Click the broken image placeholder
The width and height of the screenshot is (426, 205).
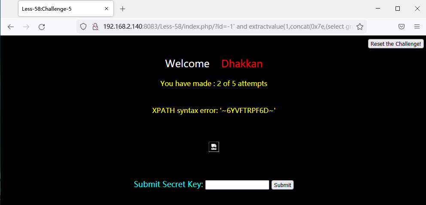click(x=214, y=147)
